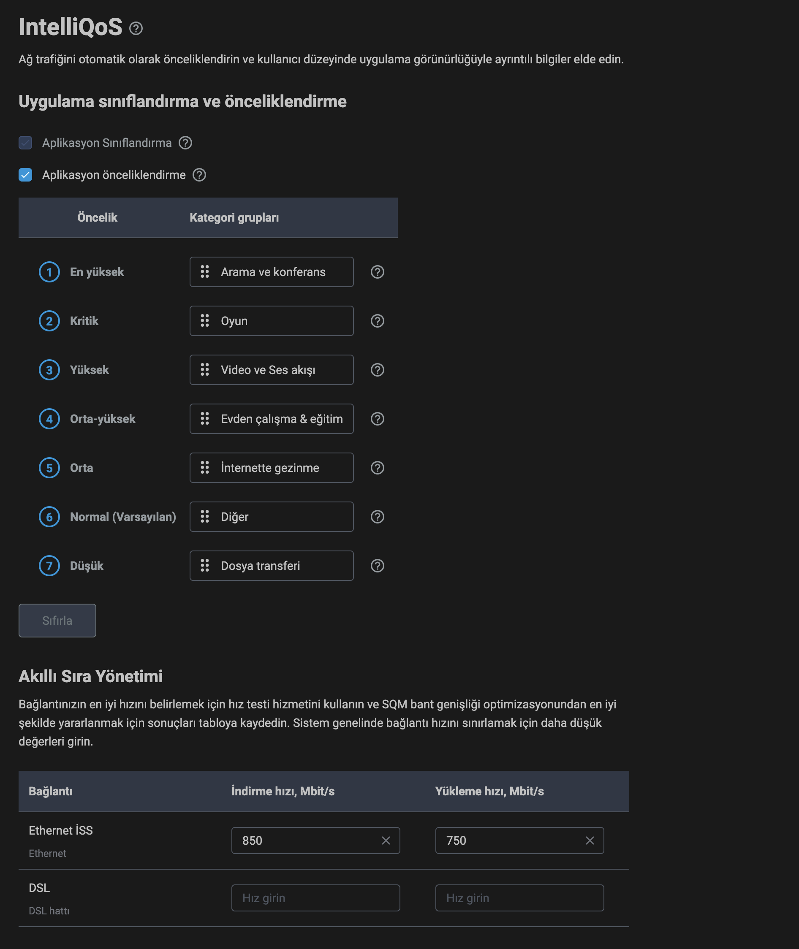The height and width of the screenshot is (949, 799).
Task: Focus DSL upload speed Hız girin field
Action: point(519,897)
